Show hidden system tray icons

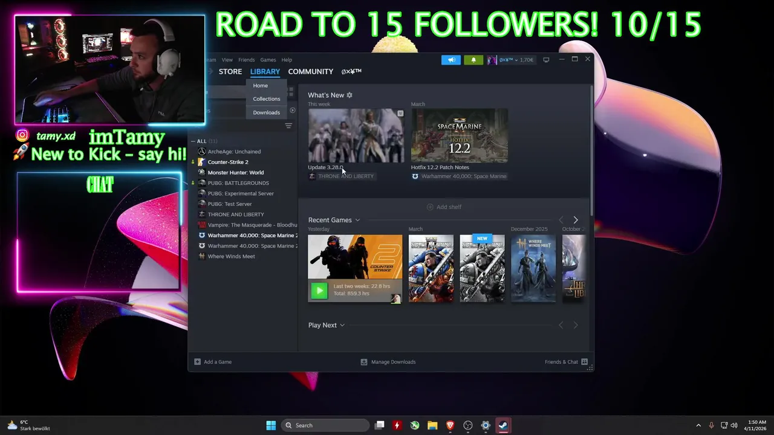tap(698, 425)
